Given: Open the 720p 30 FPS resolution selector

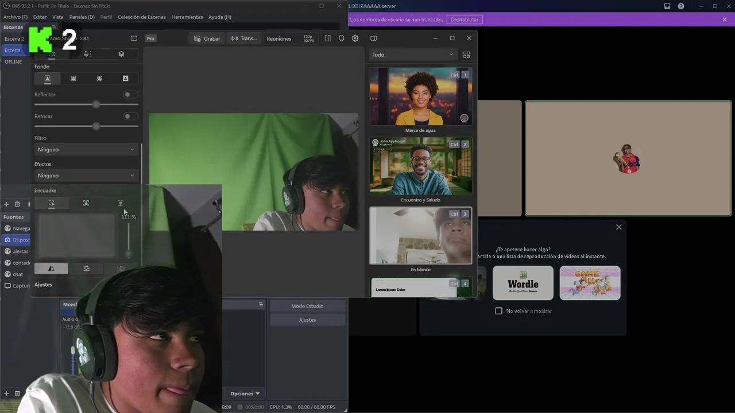Looking at the screenshot, I should 308,38.
